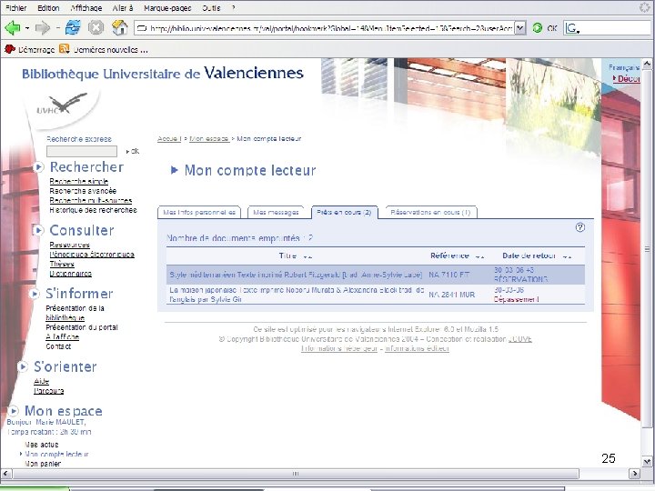
Task: Click the horizontal scrollbar thumb
Action: click(296, 474)
